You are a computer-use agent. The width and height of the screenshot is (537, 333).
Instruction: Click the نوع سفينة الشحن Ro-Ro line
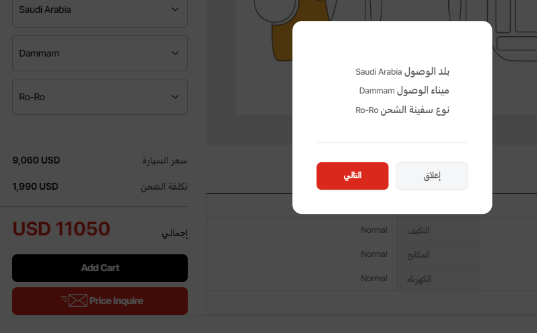[x=402, y=110]
